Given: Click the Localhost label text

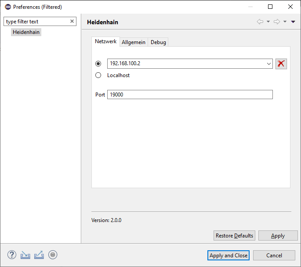Looking at the screenshot, I should 119,75.
